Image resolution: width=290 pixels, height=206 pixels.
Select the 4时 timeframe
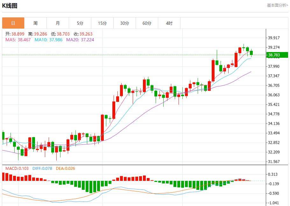pos(169,23)
